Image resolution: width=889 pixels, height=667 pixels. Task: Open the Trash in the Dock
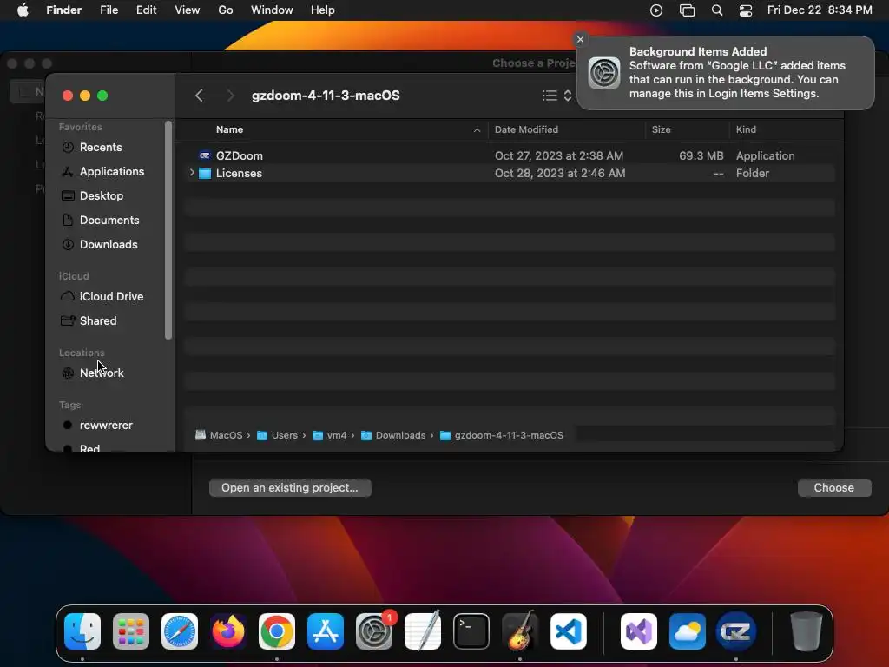[806, 631]
